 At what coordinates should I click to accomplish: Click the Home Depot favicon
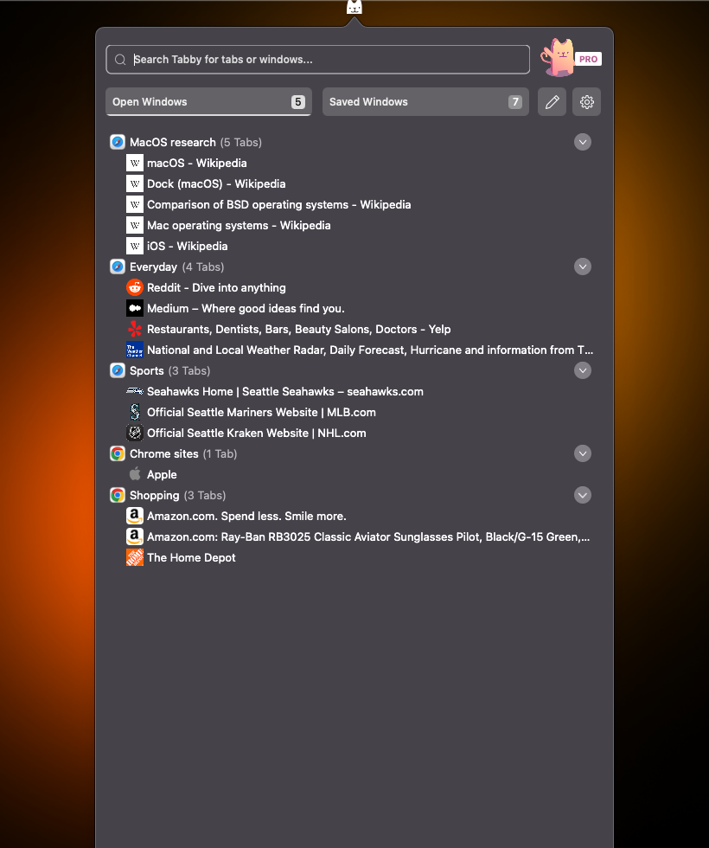pos(135,557)
